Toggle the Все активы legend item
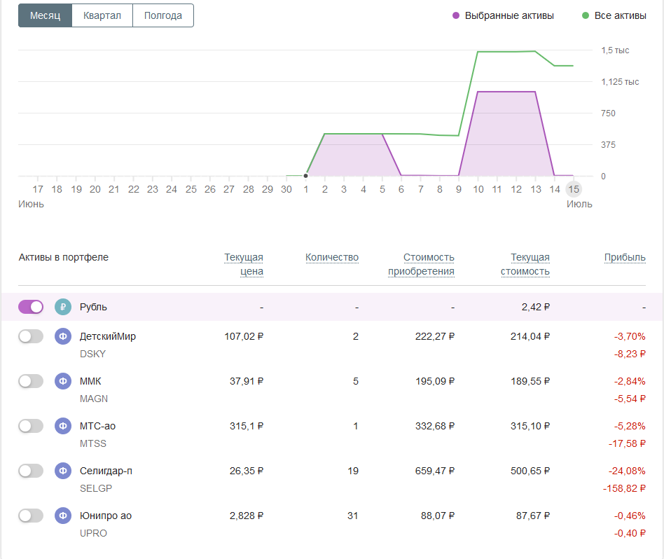This screenshot has width=664, height=559. coord(614,15)
